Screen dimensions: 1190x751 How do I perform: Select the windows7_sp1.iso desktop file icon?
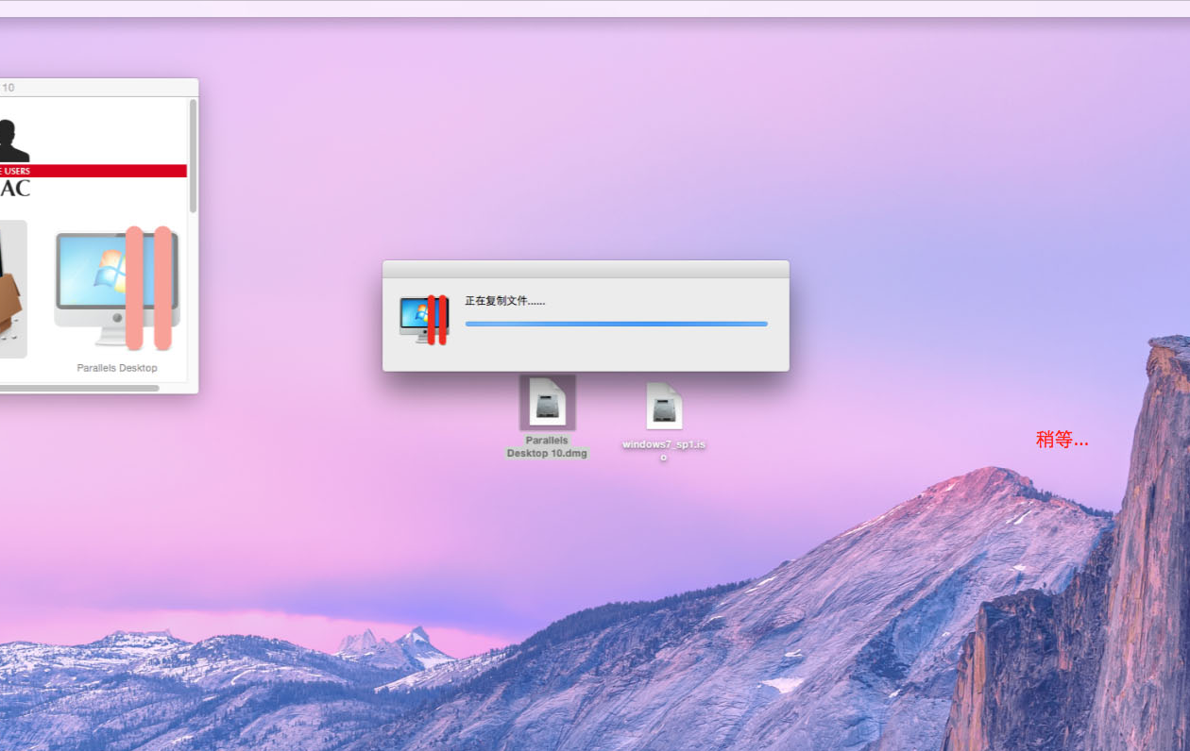664,406
